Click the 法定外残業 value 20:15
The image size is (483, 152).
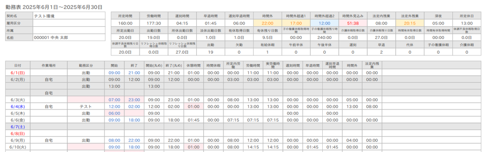tap(409, 23)
